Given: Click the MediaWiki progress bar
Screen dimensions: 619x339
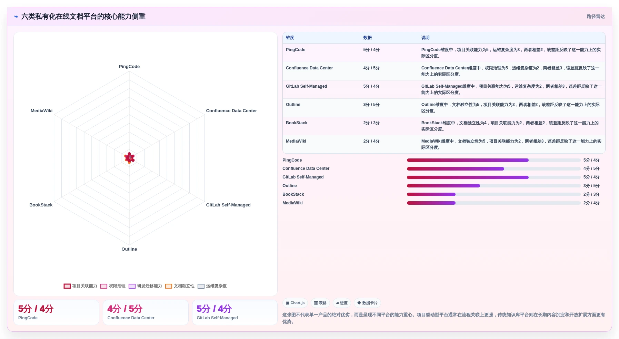Looking at the screenshot, I should (493, 203).
